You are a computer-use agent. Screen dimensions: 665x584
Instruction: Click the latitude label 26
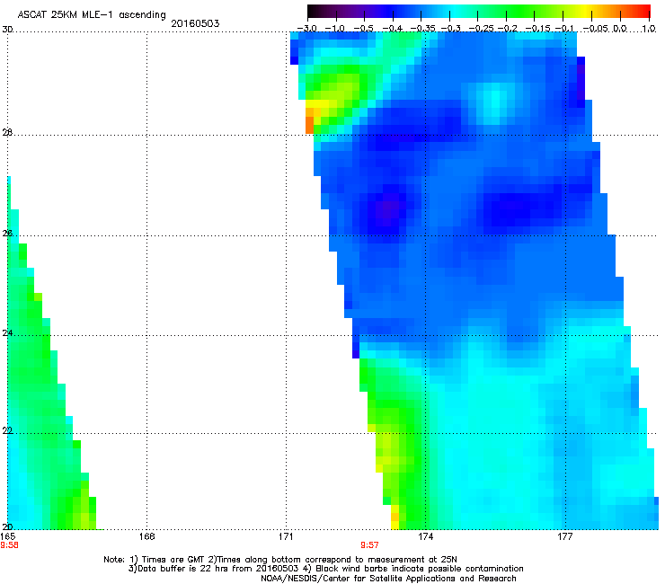7,234
